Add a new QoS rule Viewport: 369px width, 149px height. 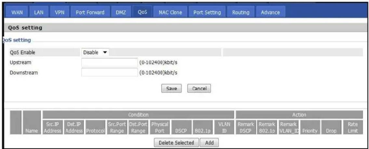click(209, 143)
